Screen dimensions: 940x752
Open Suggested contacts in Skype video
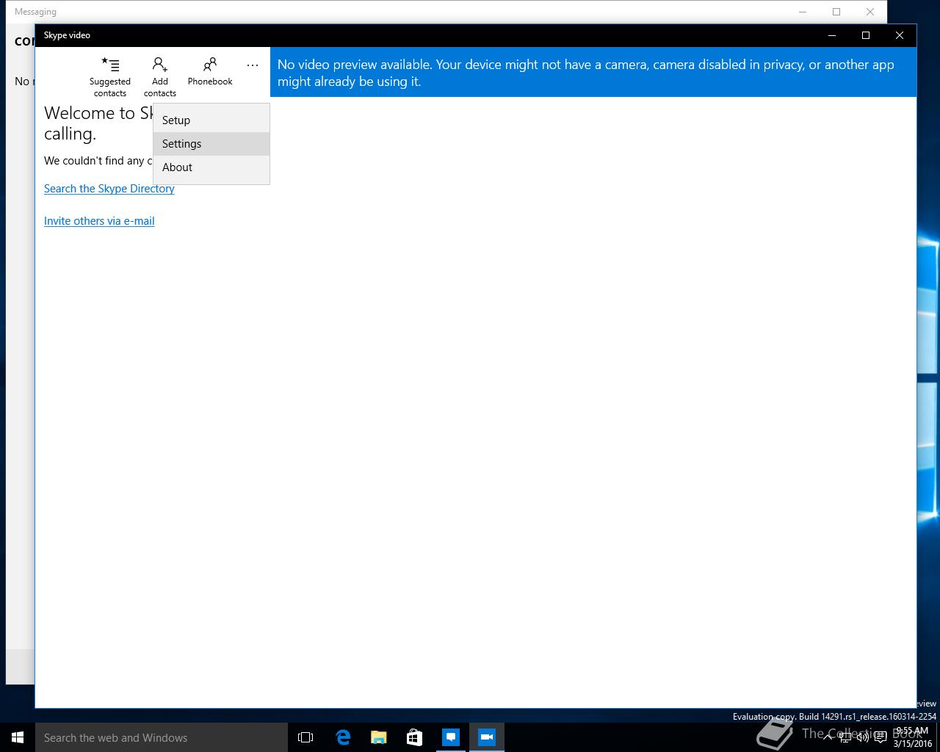coord(110,76)
